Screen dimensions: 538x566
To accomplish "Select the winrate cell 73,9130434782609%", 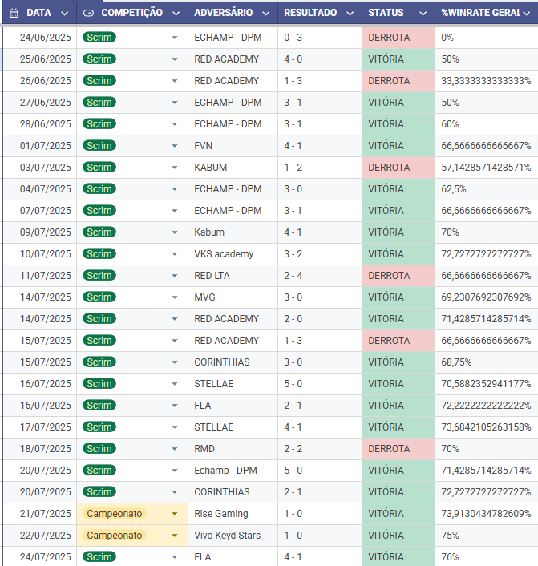I will pos(487,514).
